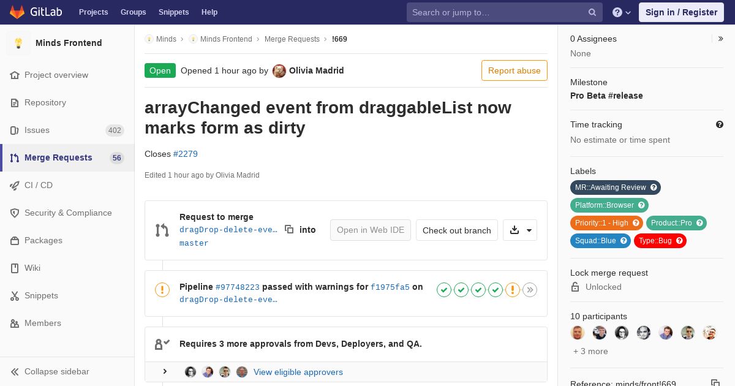Click the Packages bag icon
Image resolution: width=735 pixels, height=386 pixels.
tap(15, 241)
